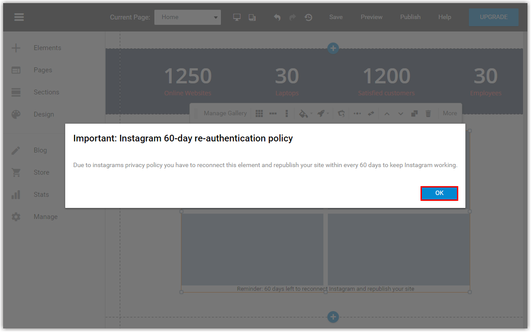Click the Sections icon in the sidebar
The image size is (531, 332).
[x=16, y=92]
